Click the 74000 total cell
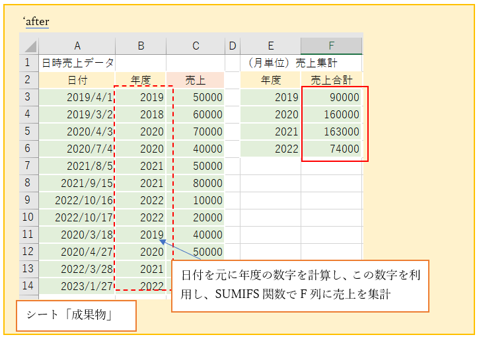The image size is (479, 337). point(331,149)
